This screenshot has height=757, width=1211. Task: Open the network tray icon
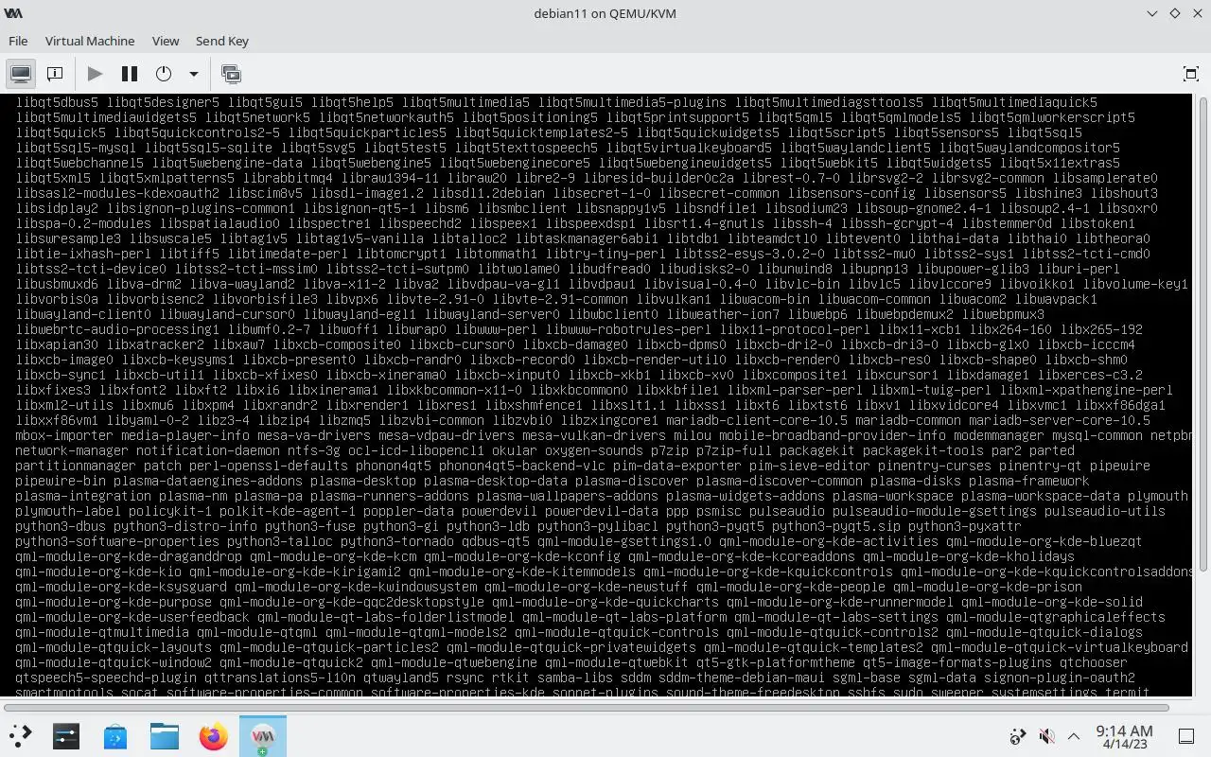[x=1018, y=736]
